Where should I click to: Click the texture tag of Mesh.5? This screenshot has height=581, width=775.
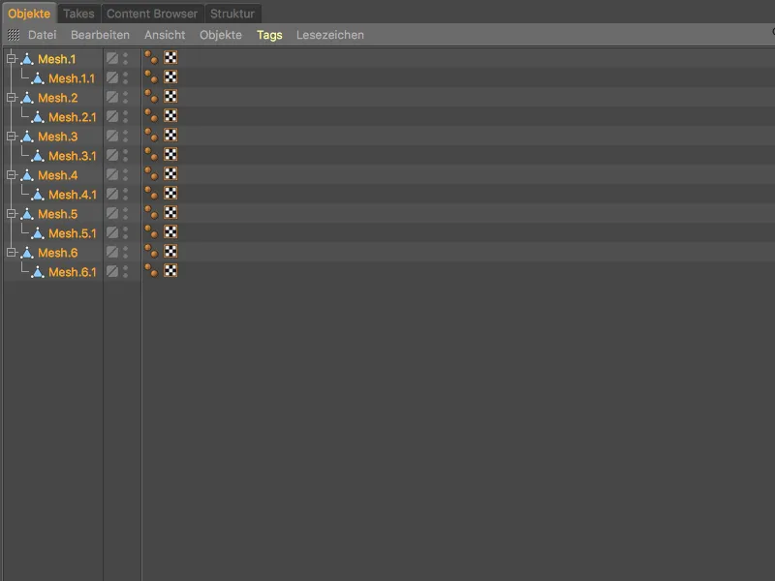(170, 212)
